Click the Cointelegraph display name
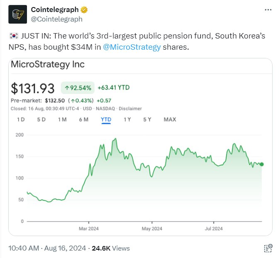This screenshot has width=280, height=258. tap(55, 10)
